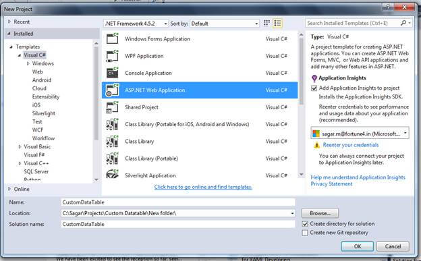The height and width of the screenshot is (261, 421).
Task: Select the Test category
Action: [x=37, y=121]
